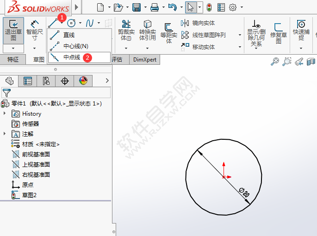Open the PropertyManager tab
The image size is (317, 236).
tap(27, 81)
